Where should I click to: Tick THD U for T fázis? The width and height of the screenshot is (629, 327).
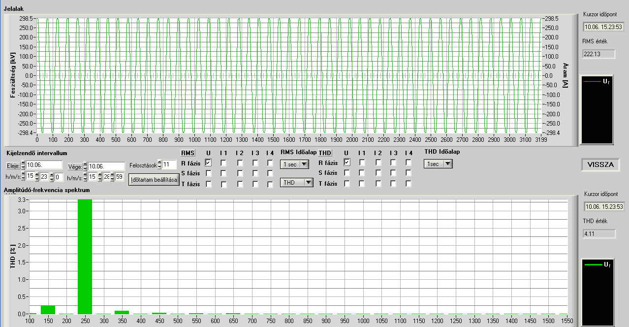click(x=347, y=184)
